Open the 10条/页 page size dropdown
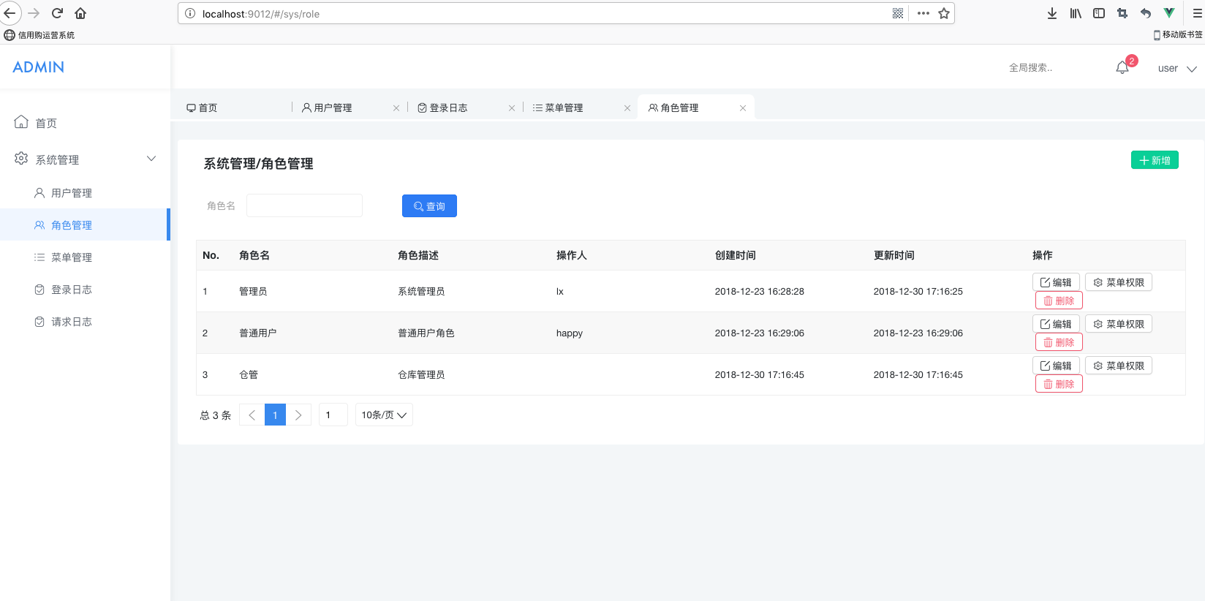 click(x=384, y=415)
